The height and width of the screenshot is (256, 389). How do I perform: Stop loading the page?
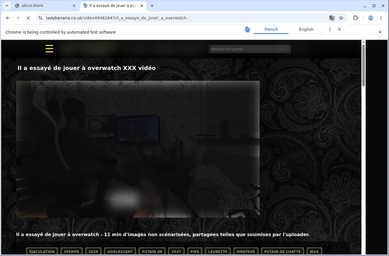pyautogui.click(x=28, y=18)
